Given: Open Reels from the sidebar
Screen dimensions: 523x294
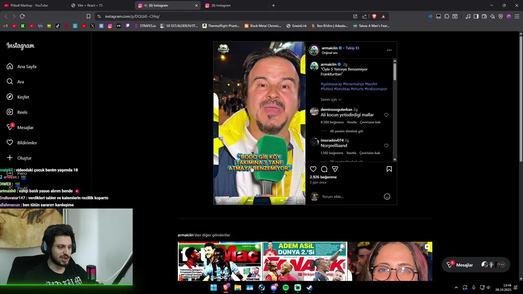Looking at the screenshot, I should click(x=17, y=112).
